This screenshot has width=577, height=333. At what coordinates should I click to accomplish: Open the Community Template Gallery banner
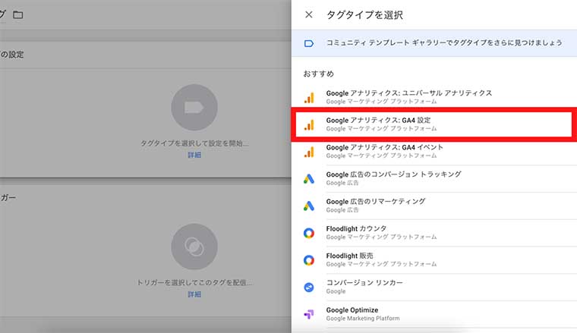434,43
